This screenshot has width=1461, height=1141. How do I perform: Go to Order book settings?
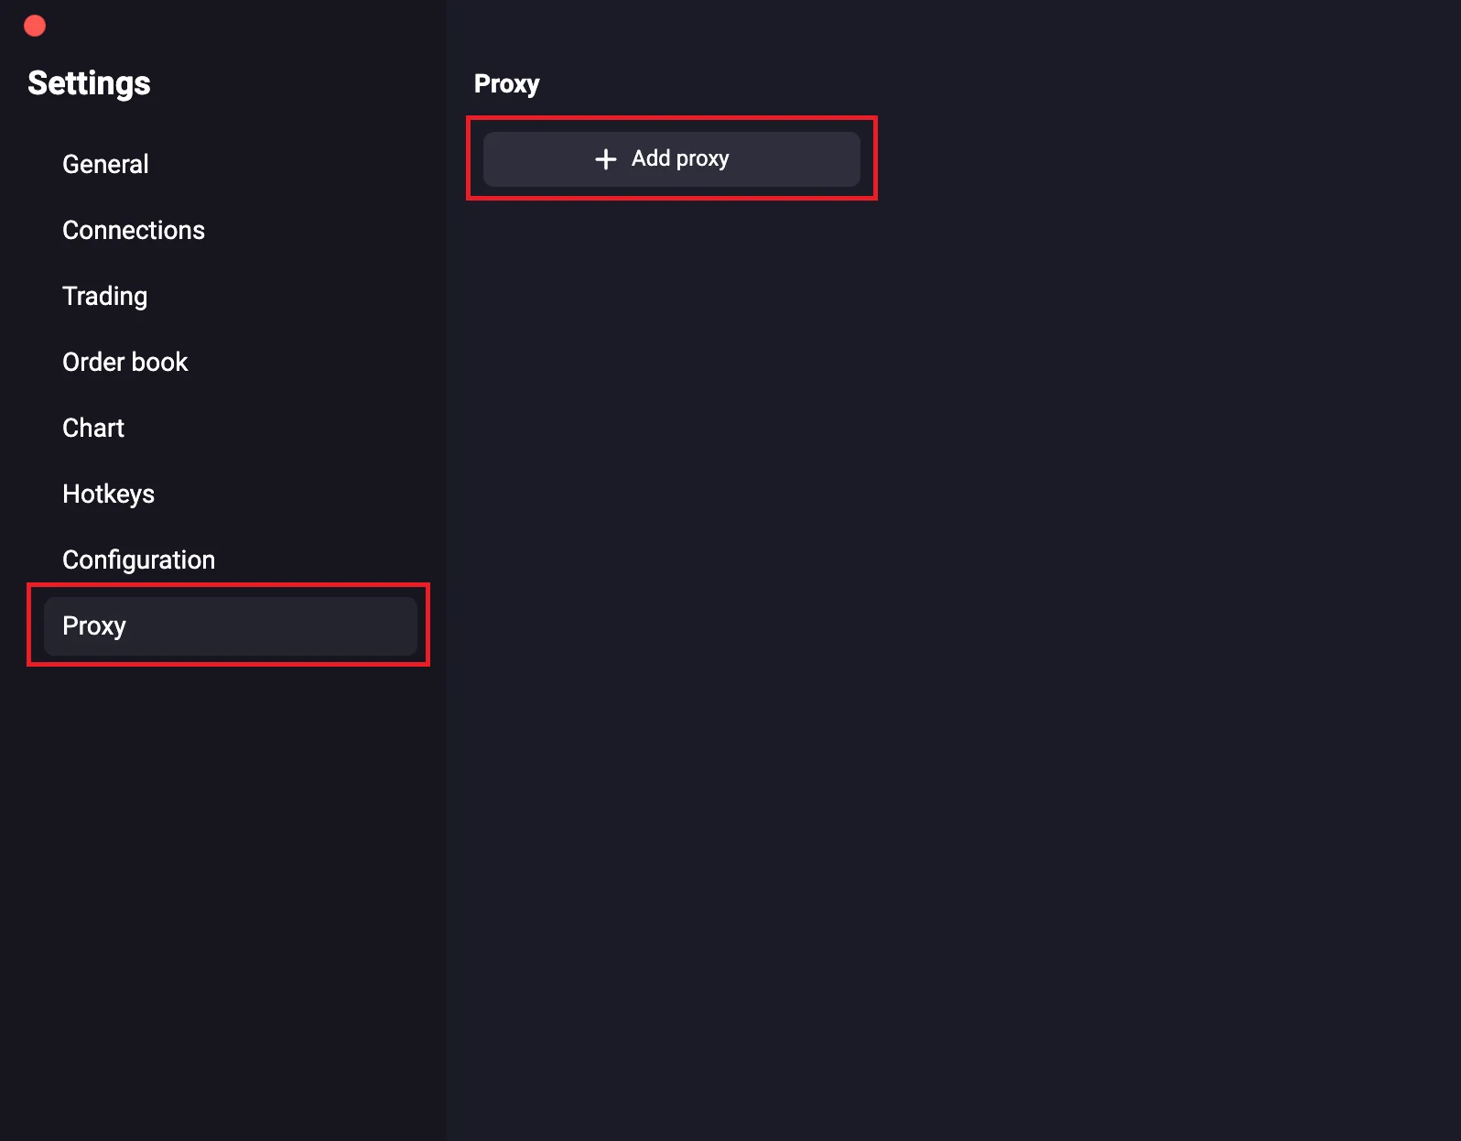124,363
